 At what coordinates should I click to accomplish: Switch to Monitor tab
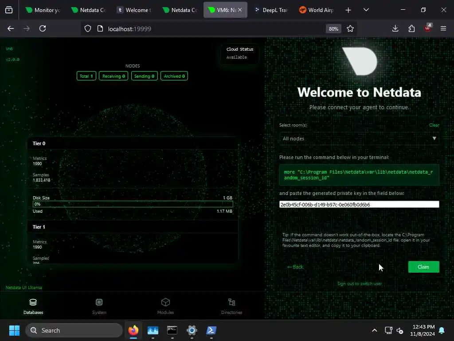pyautogui.click(x=43, y=10)
